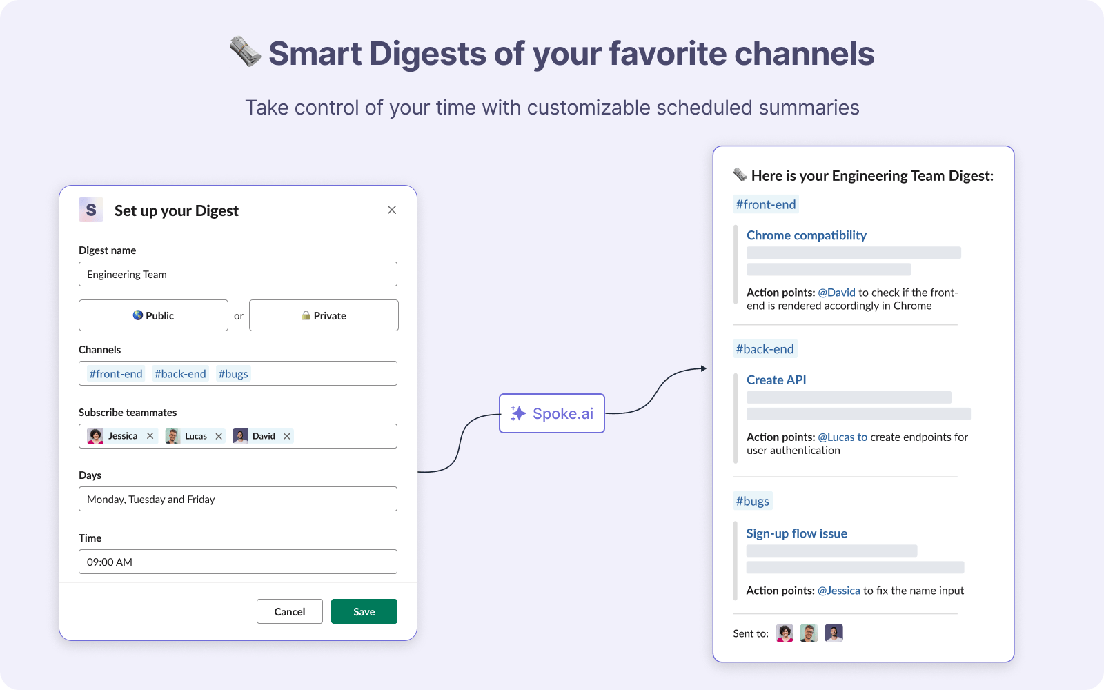Click the 'Sent to:' label
This screenshot has width=1104, height=690.
[x=751, y=633]
